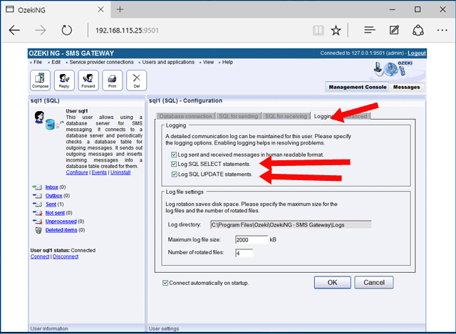Click the Not sent folder icon
Image resolution: width=456 pixels, height=334 pixels.
pos(37,213)
